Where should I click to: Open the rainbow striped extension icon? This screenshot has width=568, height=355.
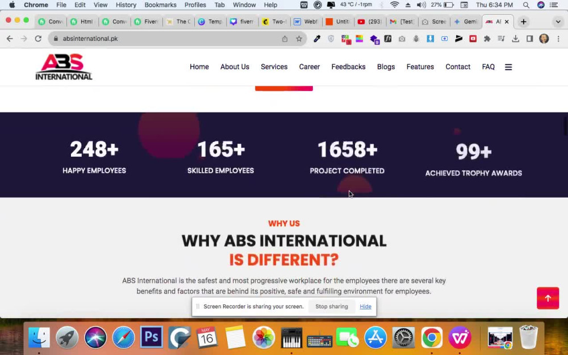coord(360,39)
